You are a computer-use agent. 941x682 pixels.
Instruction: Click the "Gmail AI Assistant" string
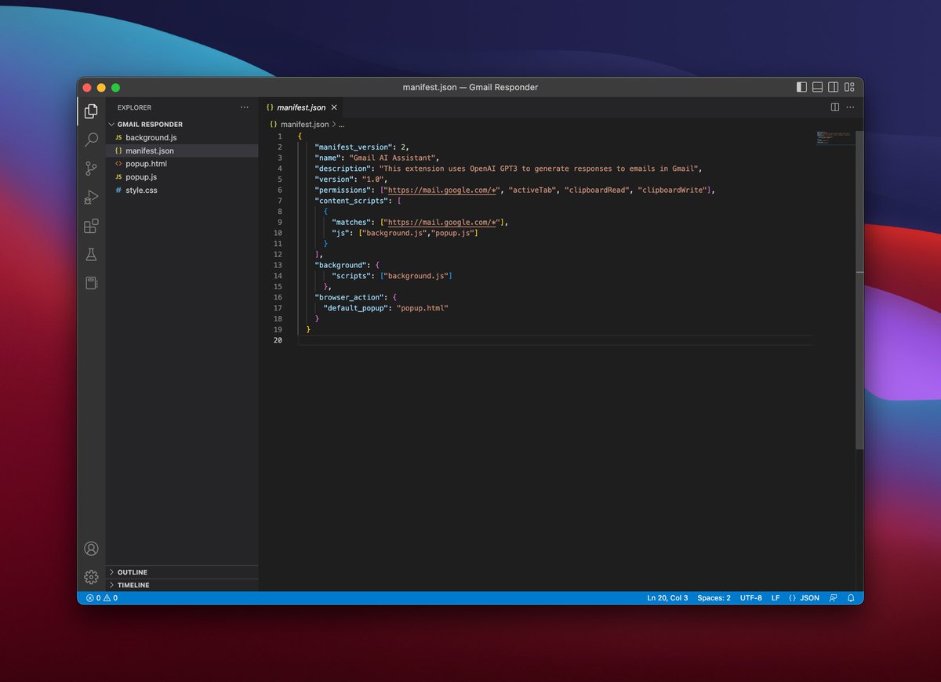tap(394, 158)
